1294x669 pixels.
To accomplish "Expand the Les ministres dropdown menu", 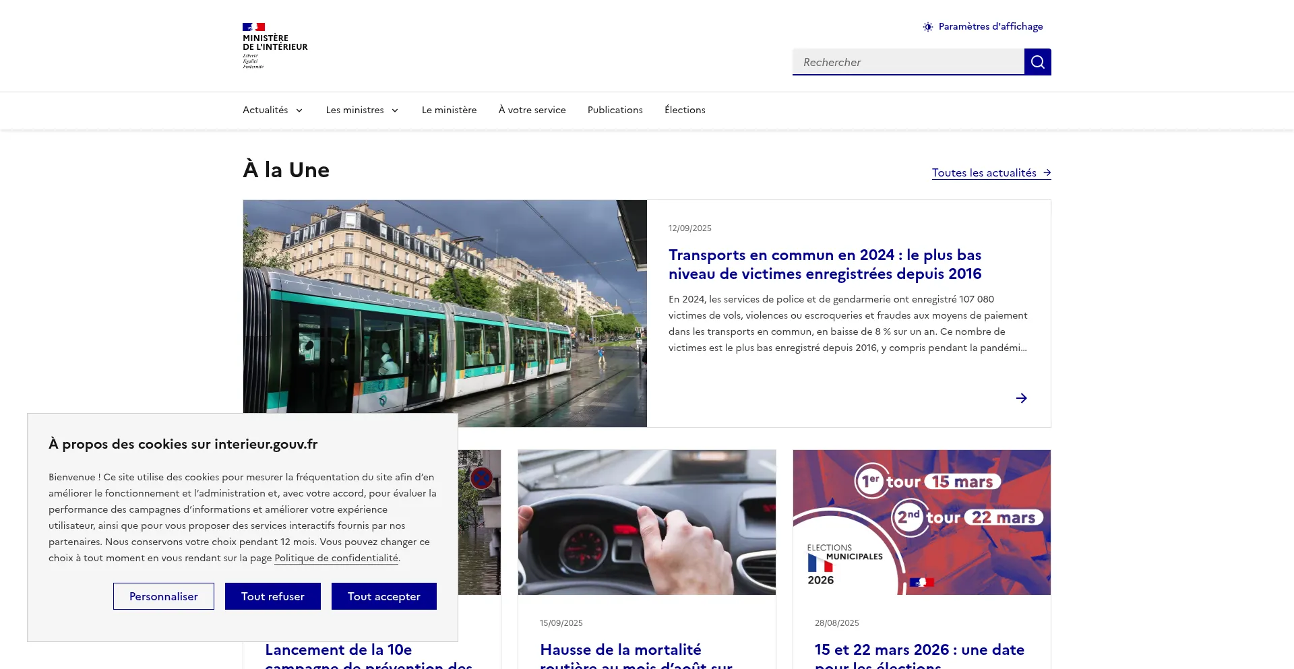I will [x=362, y=110].
